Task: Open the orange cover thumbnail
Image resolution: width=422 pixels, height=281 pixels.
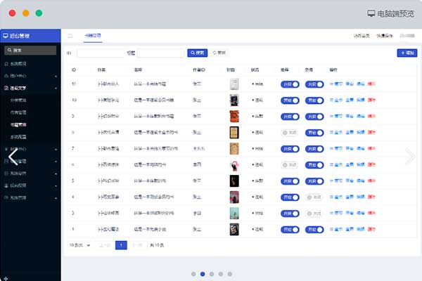Action: point(234,117)
